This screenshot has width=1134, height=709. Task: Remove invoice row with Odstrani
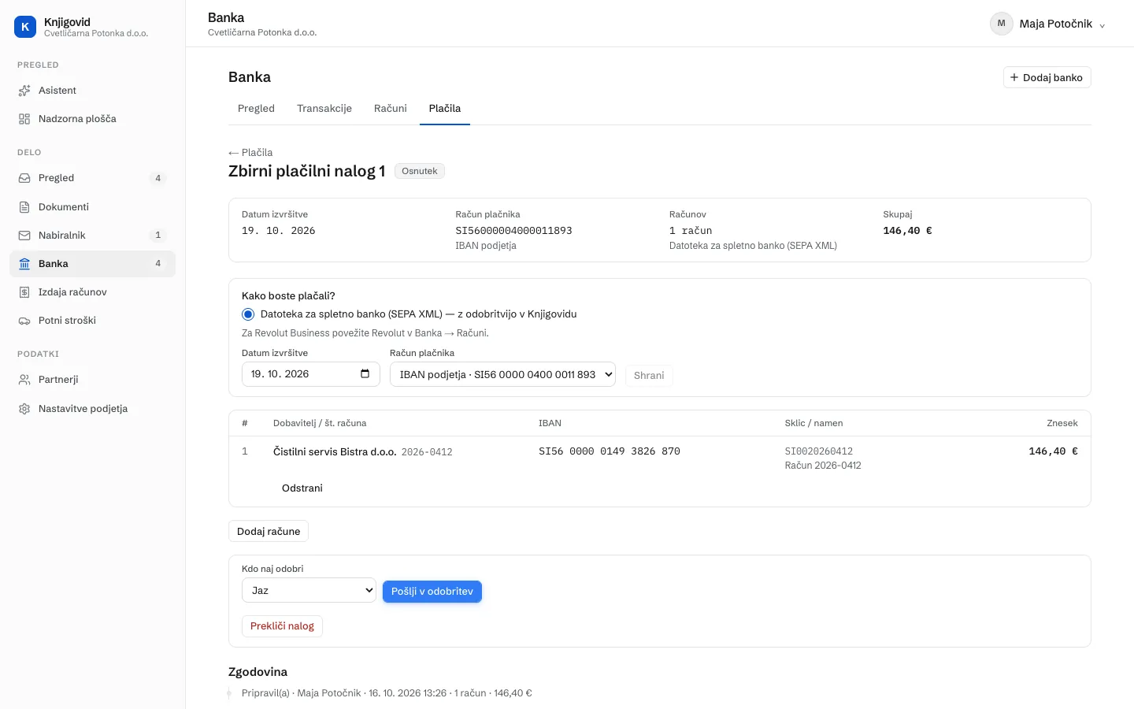(x=302, y=488)
